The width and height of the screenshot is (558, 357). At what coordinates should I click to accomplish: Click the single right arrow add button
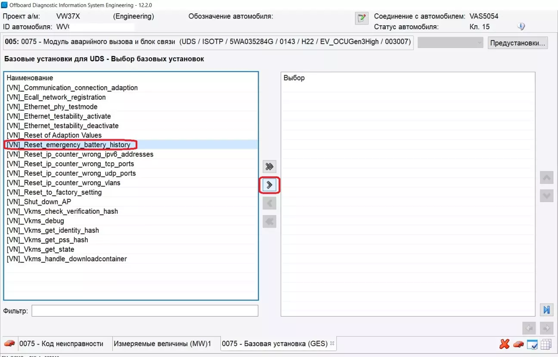pyautogui.click(x=270, y=185)
